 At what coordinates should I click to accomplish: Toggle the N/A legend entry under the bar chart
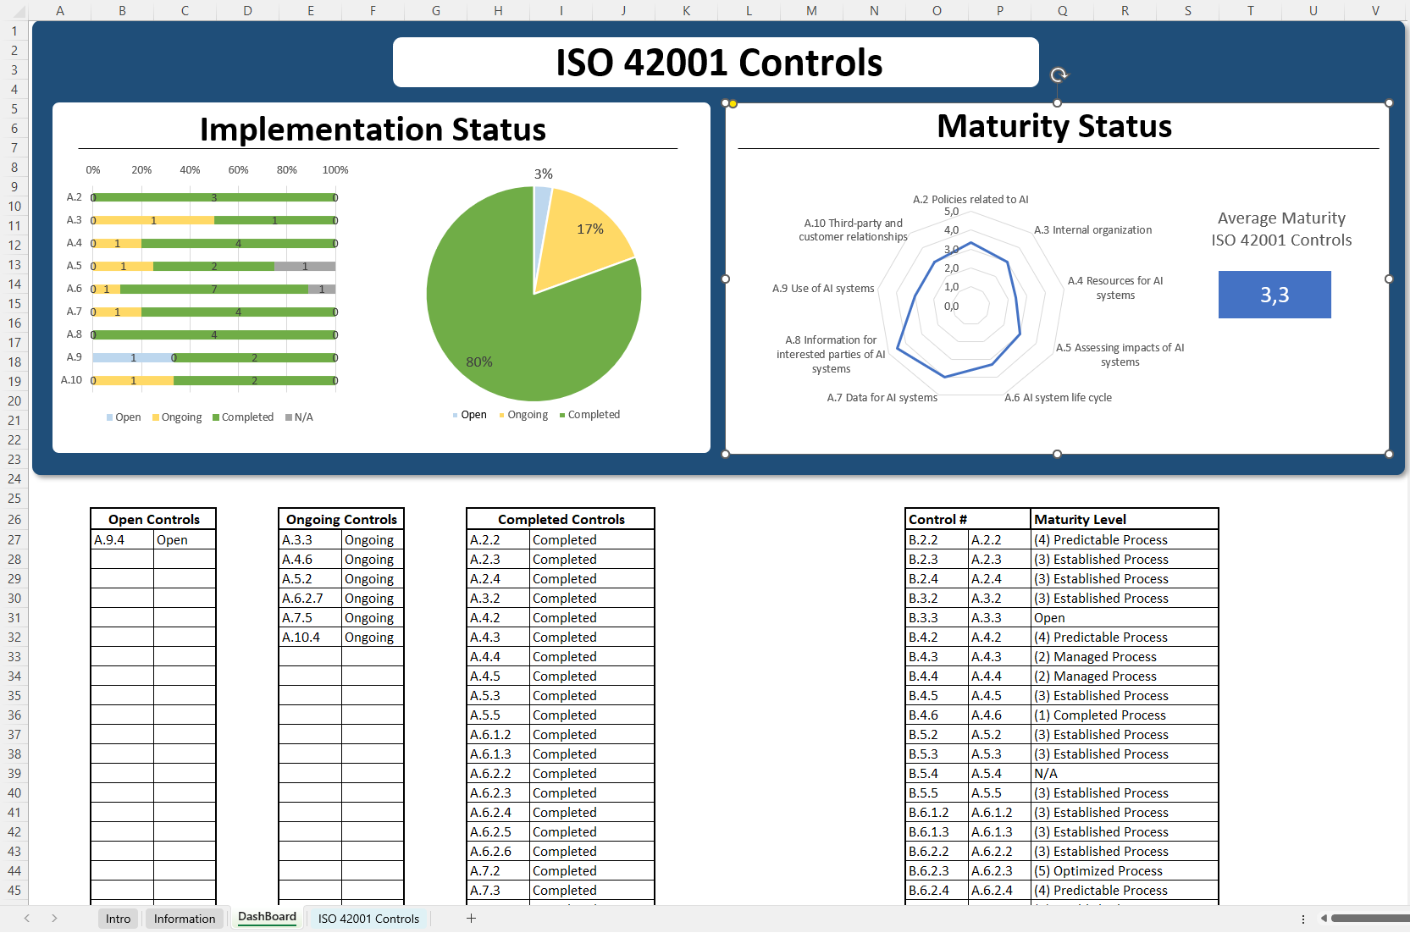(x=299, y=417)
